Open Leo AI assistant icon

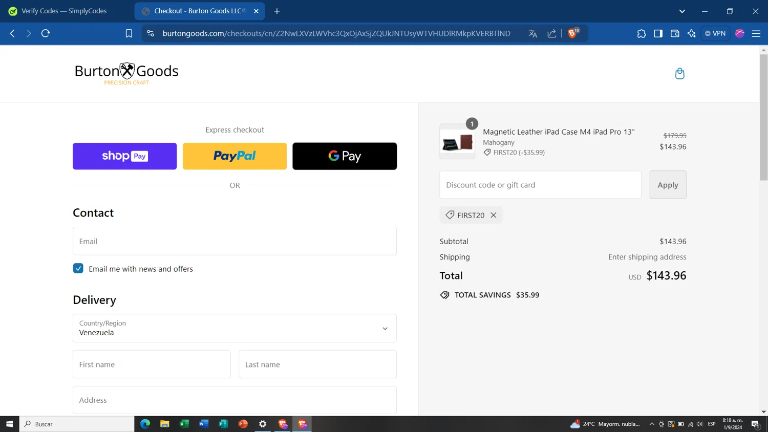click(x=692, y=33)
